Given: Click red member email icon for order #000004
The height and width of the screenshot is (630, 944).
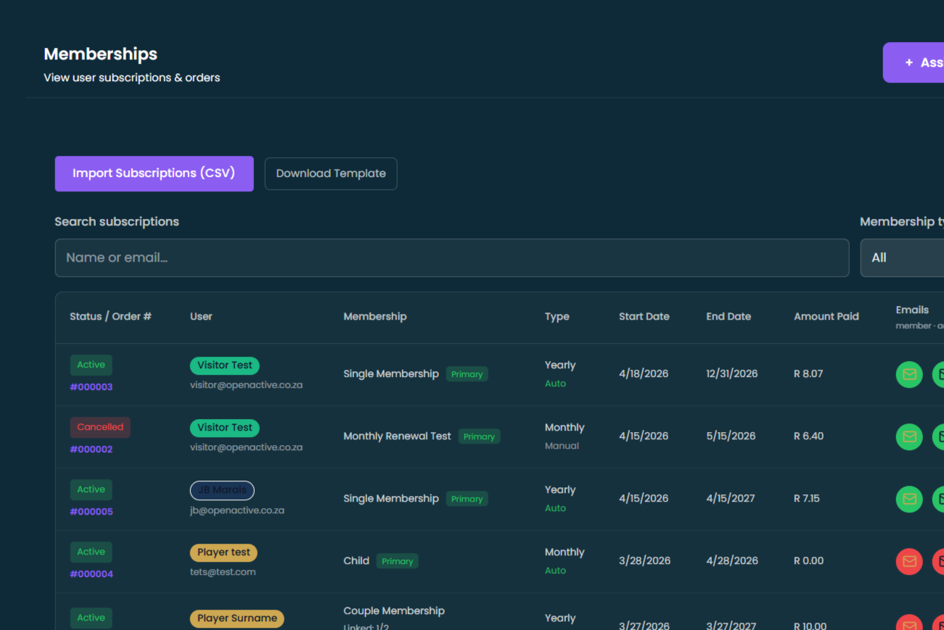Looking at the screenshot, I should pos(909,561).
